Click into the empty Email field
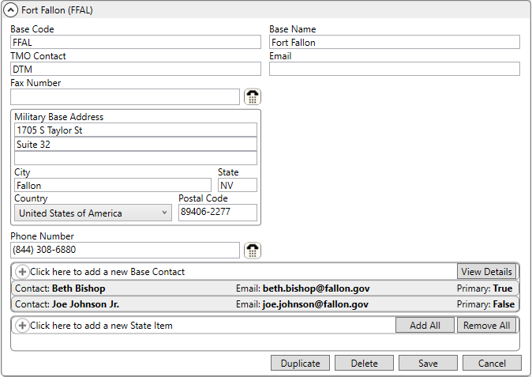 click(394, 70)
